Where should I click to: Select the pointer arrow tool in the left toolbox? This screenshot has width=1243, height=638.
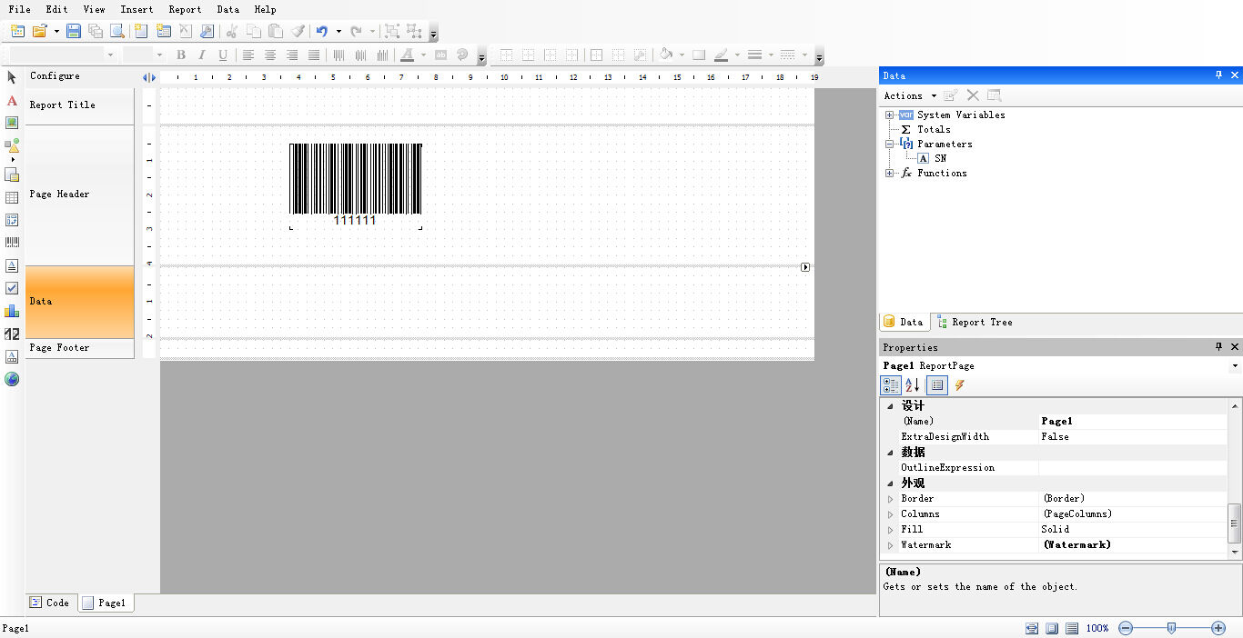coord(12,77)
